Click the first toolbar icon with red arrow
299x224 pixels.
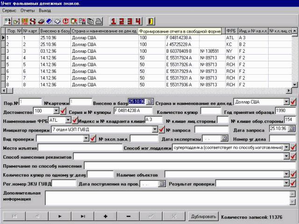(7, 21)
